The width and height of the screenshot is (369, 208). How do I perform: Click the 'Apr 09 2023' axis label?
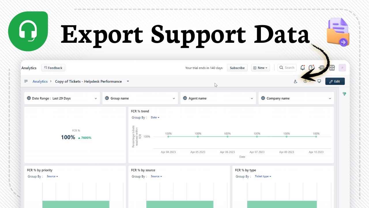point(287,152)
